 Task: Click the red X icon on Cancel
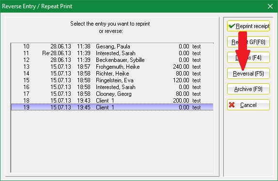232,105
